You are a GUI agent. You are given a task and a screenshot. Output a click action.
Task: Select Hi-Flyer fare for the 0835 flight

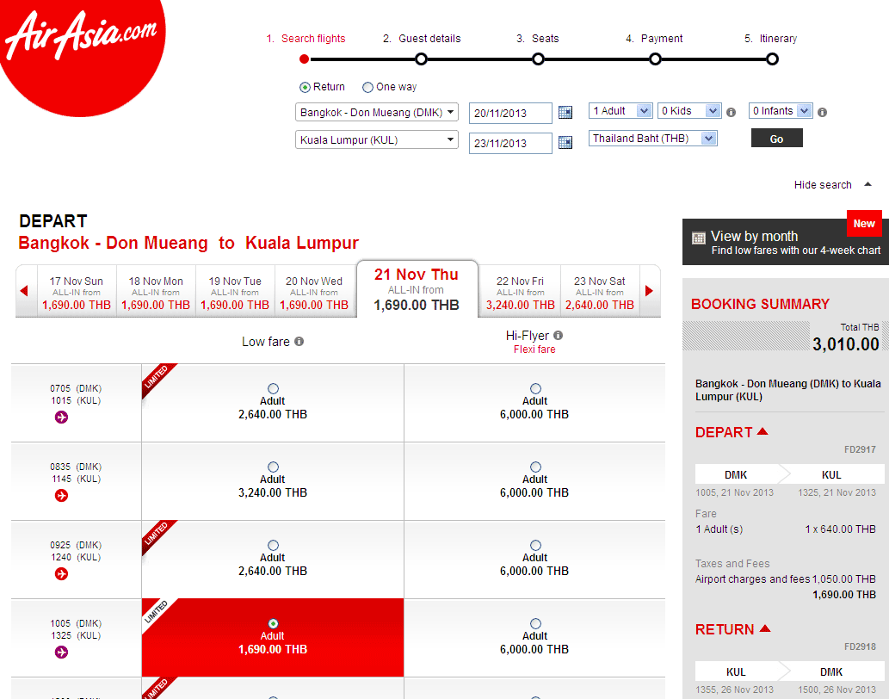coord(535,467)
